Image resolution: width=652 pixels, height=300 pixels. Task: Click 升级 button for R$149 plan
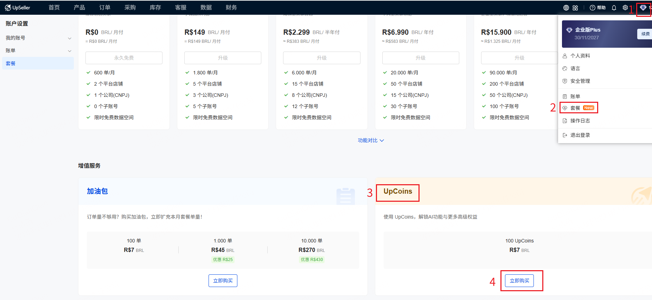coord(223,58)
